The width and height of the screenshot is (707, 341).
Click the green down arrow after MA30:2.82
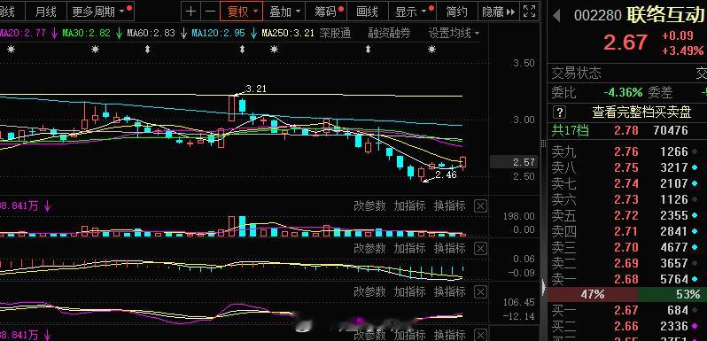(119, 33)
